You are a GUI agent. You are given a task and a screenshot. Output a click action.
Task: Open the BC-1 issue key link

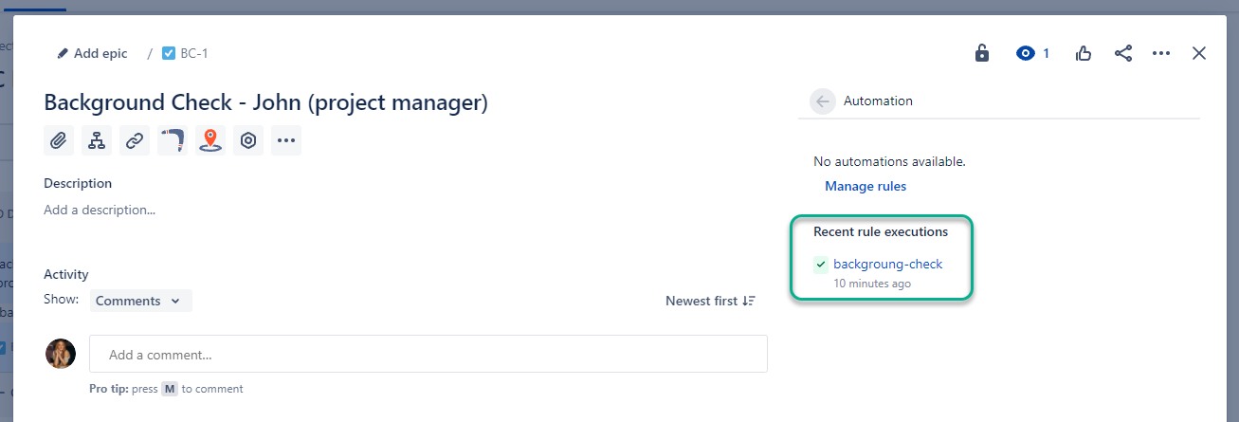193,53
